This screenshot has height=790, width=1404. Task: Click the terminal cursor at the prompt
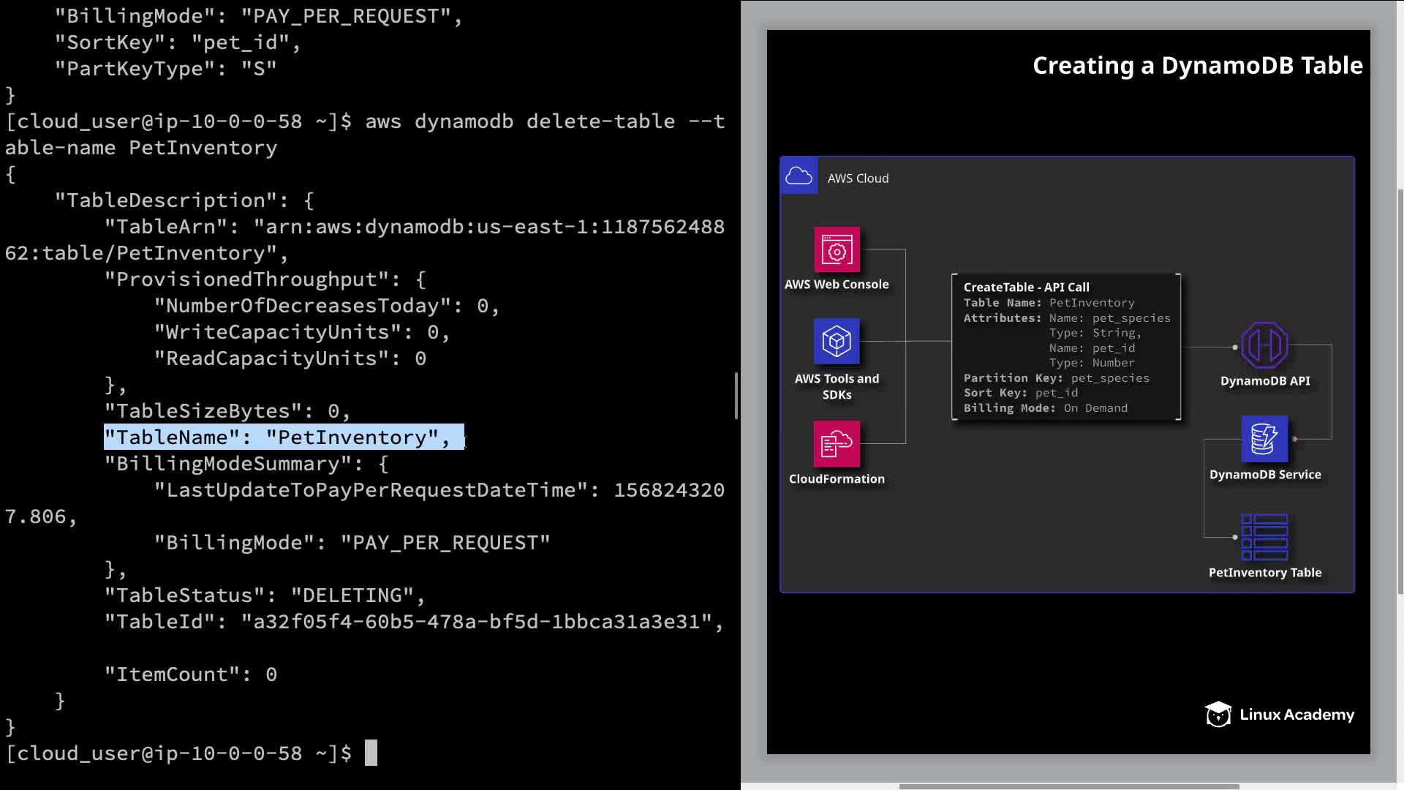[371, 753]
